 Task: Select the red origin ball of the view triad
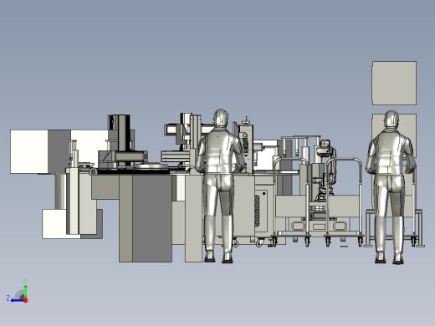(26, 300)
